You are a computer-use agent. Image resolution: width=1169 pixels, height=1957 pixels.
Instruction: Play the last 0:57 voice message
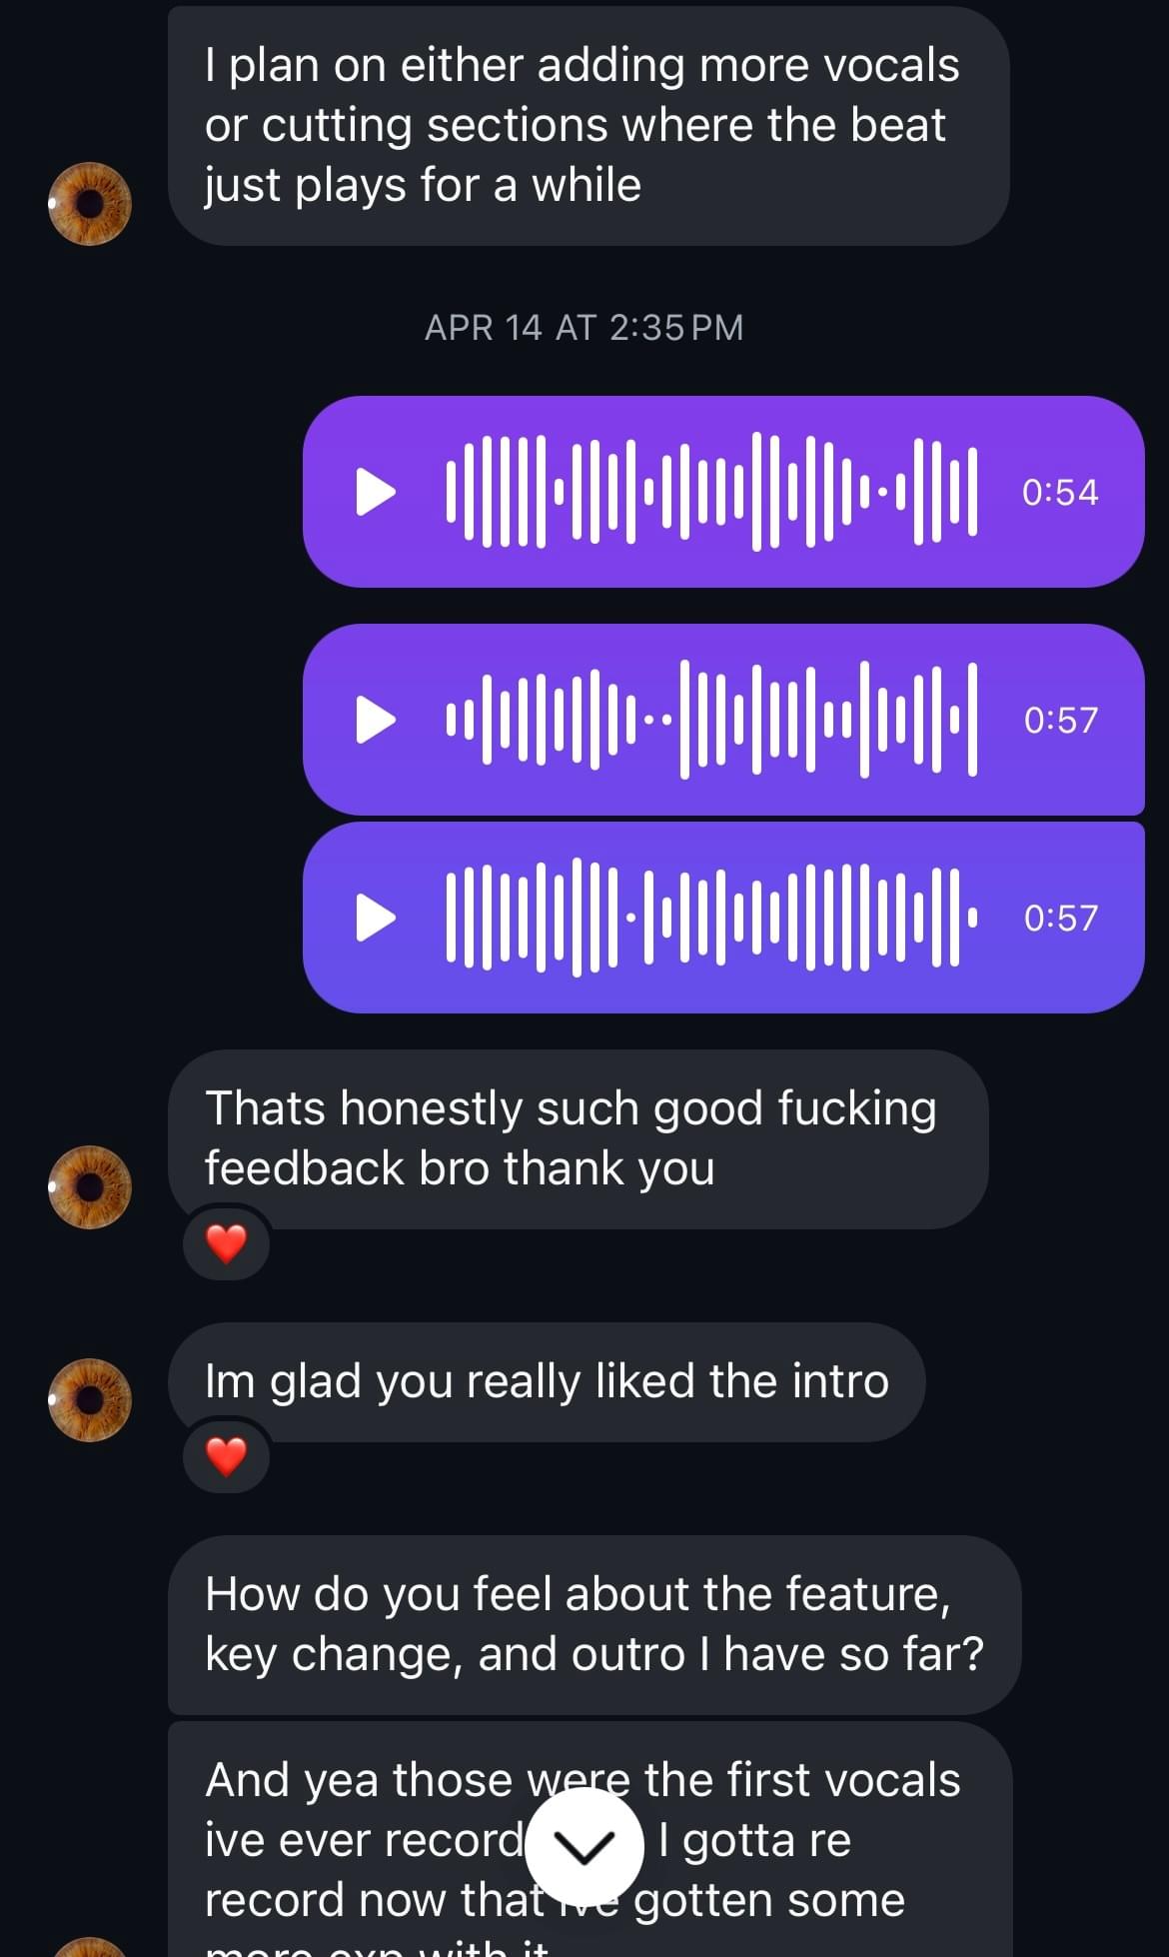376,918
